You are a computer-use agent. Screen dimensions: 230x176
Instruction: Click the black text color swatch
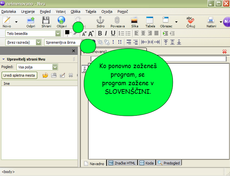tap(67, 32)
